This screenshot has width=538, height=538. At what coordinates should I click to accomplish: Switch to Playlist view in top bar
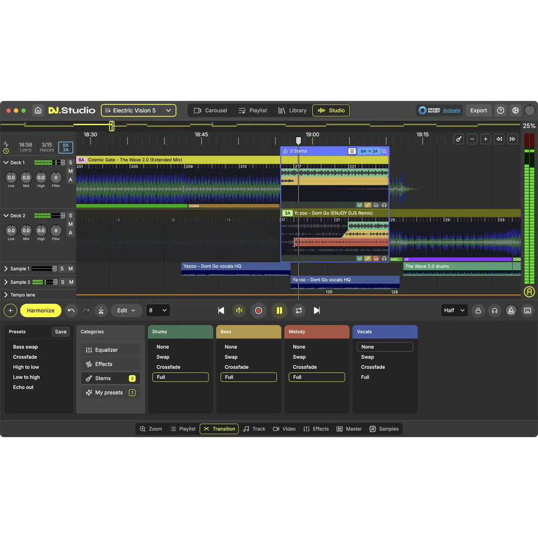253,110
